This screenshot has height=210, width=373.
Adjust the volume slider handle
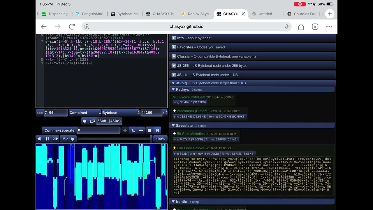pyautogui.click(x=151, y=139)
